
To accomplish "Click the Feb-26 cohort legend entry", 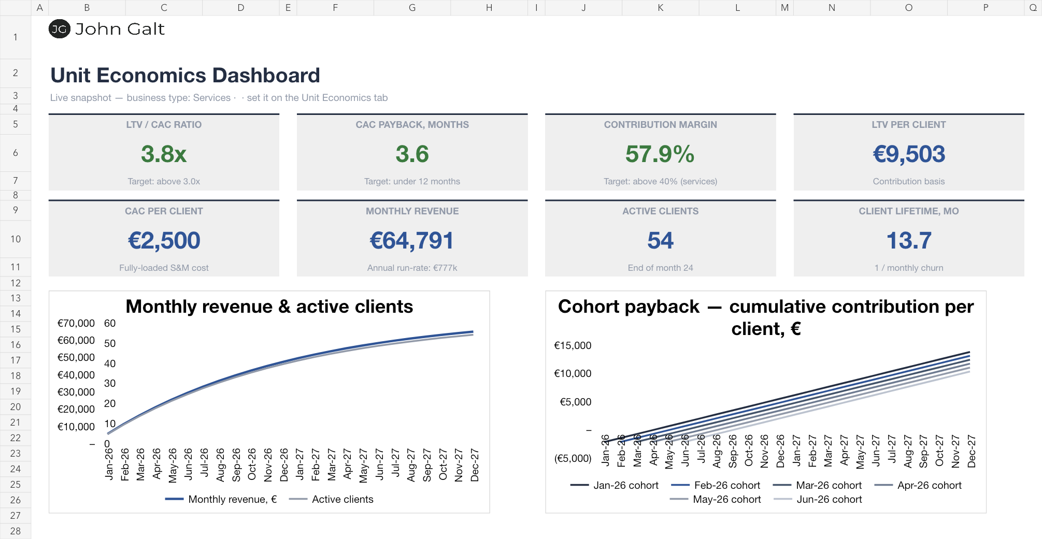I will coord(716,485).
